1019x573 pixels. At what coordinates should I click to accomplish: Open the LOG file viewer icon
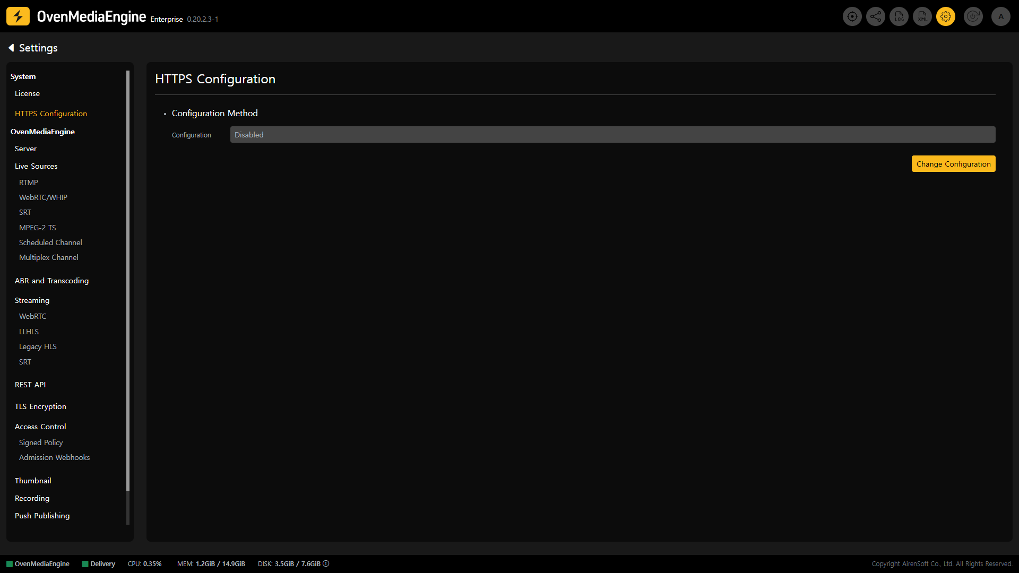click(899, 16)
